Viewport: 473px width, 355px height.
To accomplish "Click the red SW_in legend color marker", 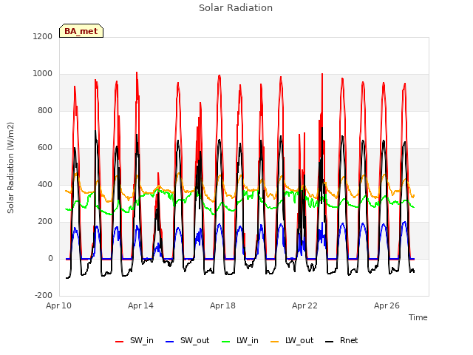I will point(120,342).
